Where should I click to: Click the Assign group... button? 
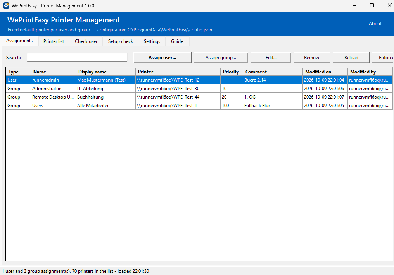click(221, 58)
